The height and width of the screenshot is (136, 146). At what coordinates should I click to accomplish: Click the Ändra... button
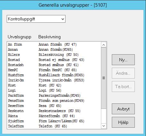click(x=123, y=73)
